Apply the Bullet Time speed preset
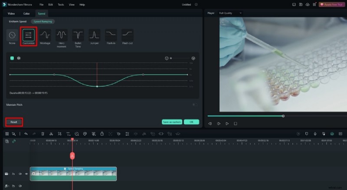This screenshot has height=190, width=347. 78,36
